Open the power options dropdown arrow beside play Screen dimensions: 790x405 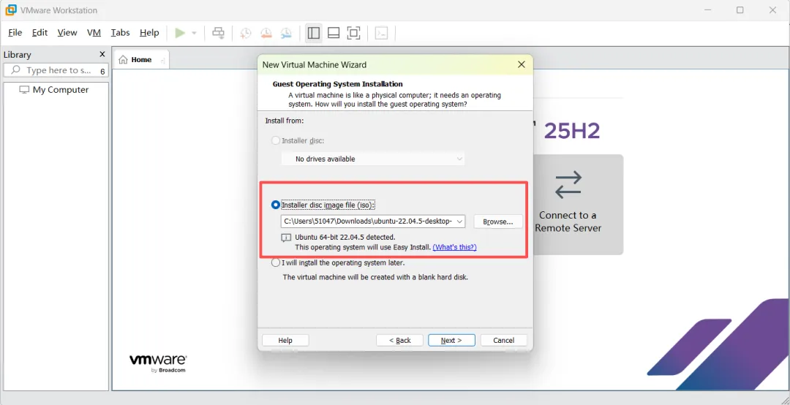coord(194,33)
